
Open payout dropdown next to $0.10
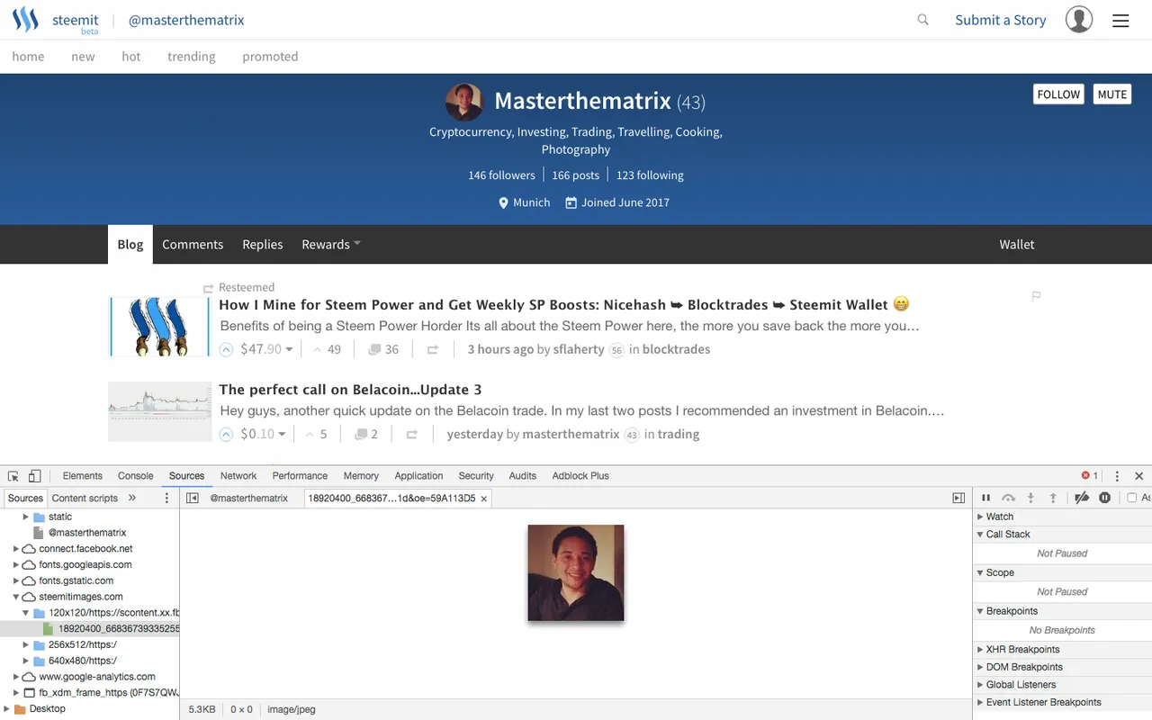point(282,434)
